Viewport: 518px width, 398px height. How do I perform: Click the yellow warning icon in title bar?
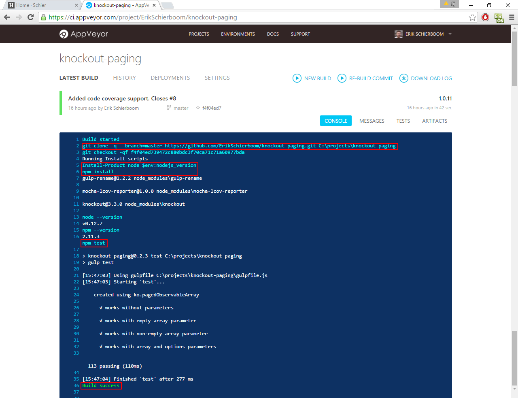(446, 4)
